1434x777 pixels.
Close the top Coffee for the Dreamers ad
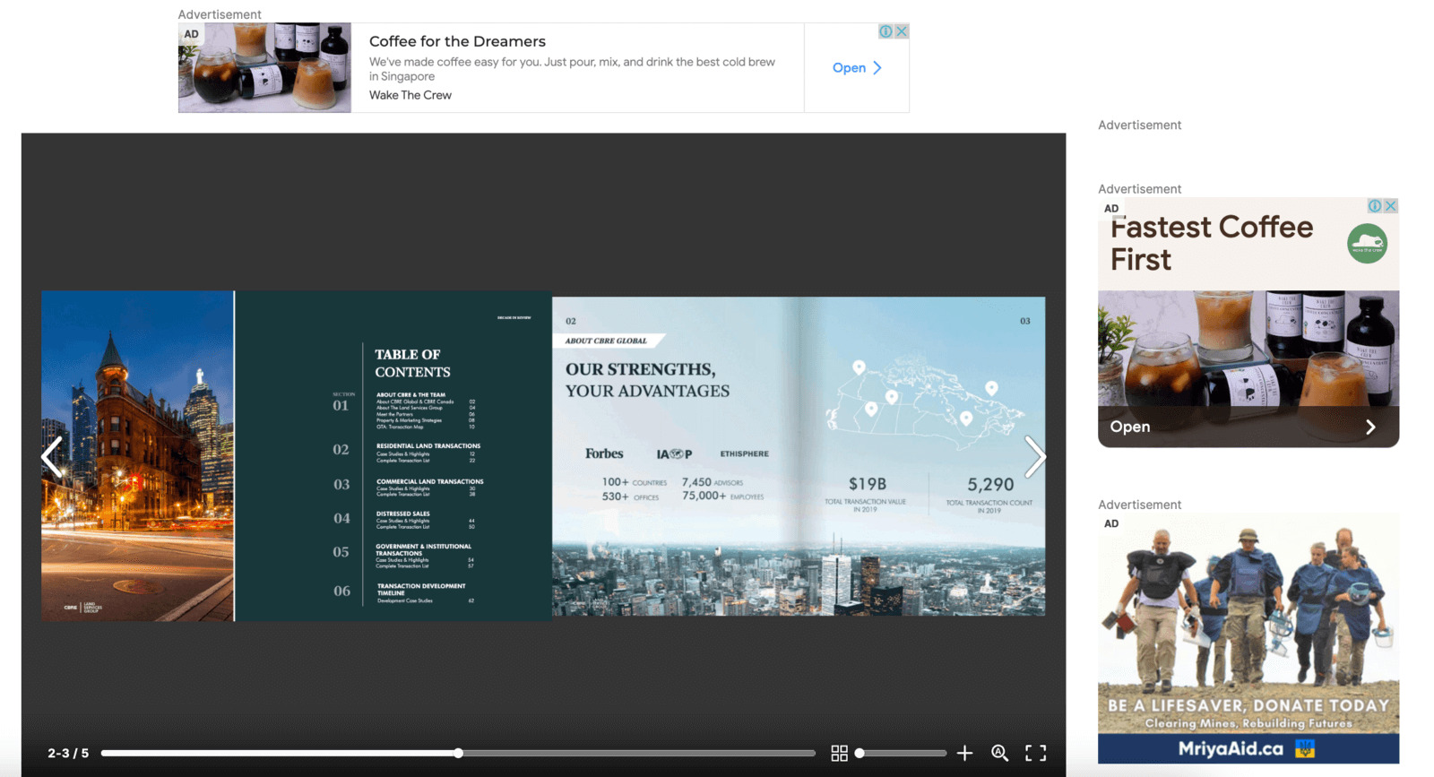click(x=902, y=31)
